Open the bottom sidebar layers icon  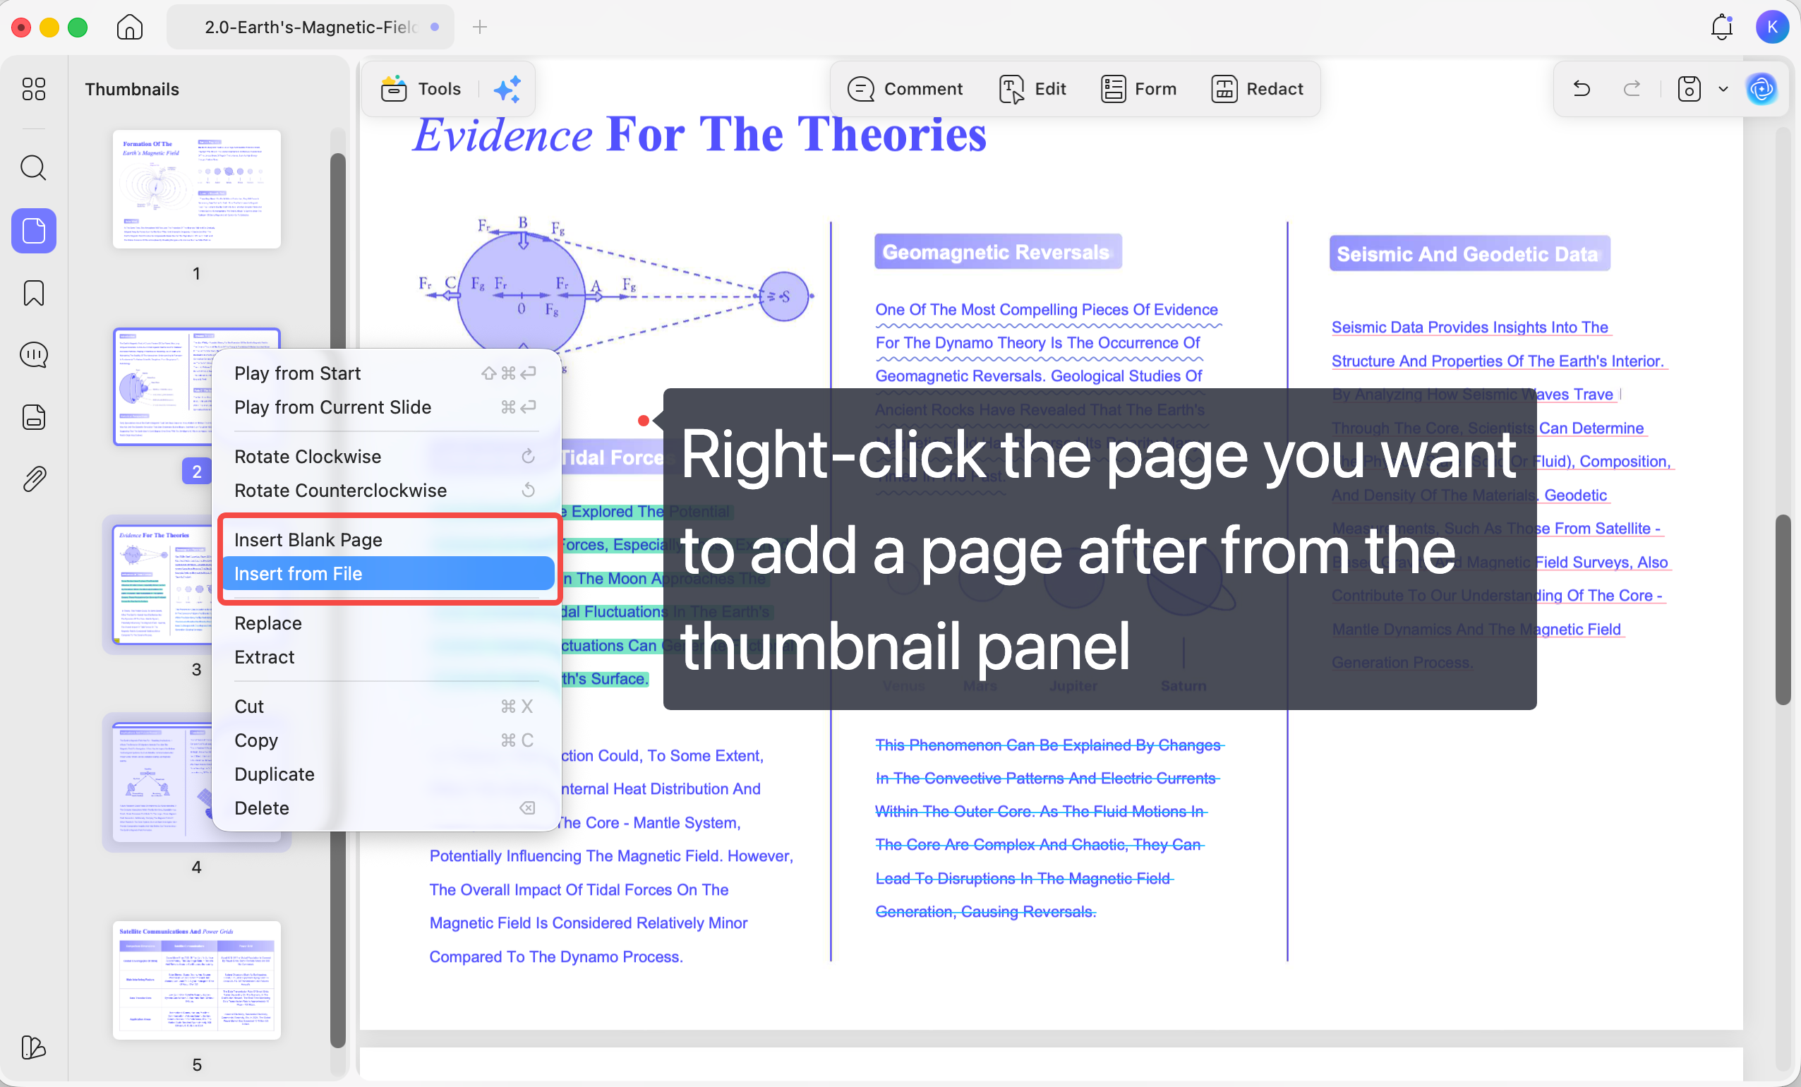click(34, 1047)
